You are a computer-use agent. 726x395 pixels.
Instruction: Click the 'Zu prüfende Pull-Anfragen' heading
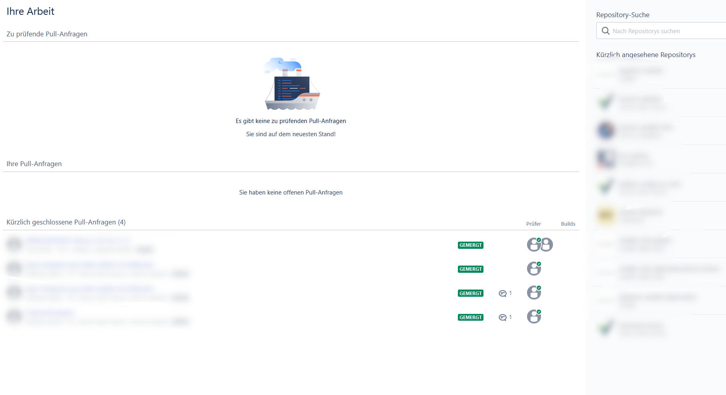click(x=47, y=34)
